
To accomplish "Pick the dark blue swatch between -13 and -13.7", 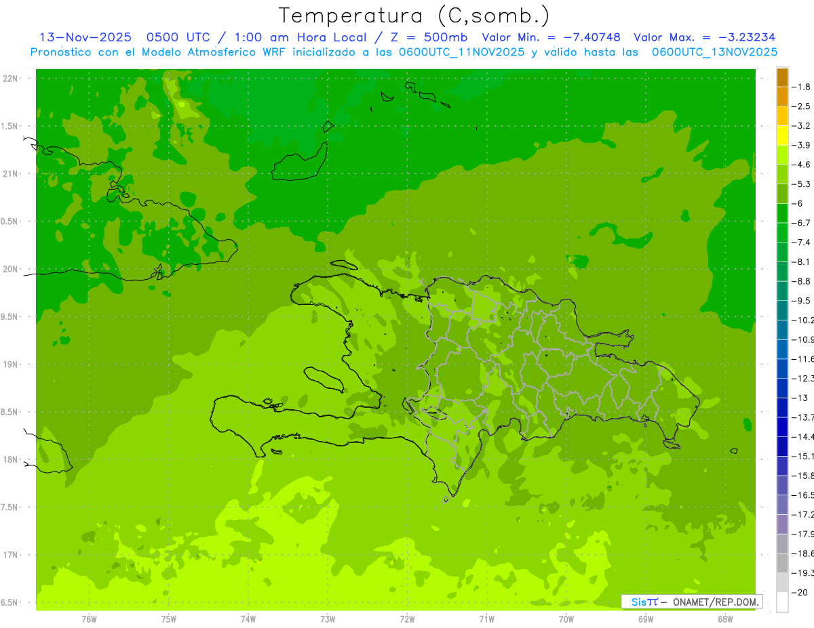I will pyautogui.click(x=782, y=407).
